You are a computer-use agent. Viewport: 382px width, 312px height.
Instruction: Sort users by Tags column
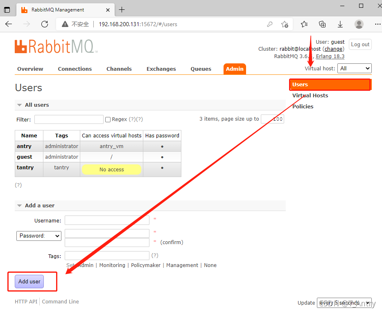(61, 136)
